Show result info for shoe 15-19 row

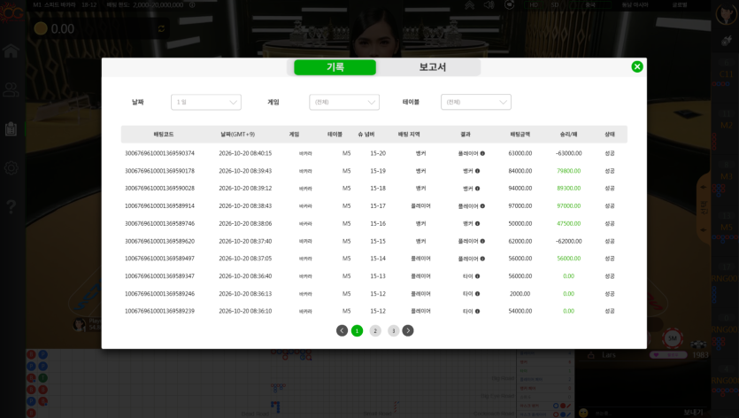tap(477, 171)
